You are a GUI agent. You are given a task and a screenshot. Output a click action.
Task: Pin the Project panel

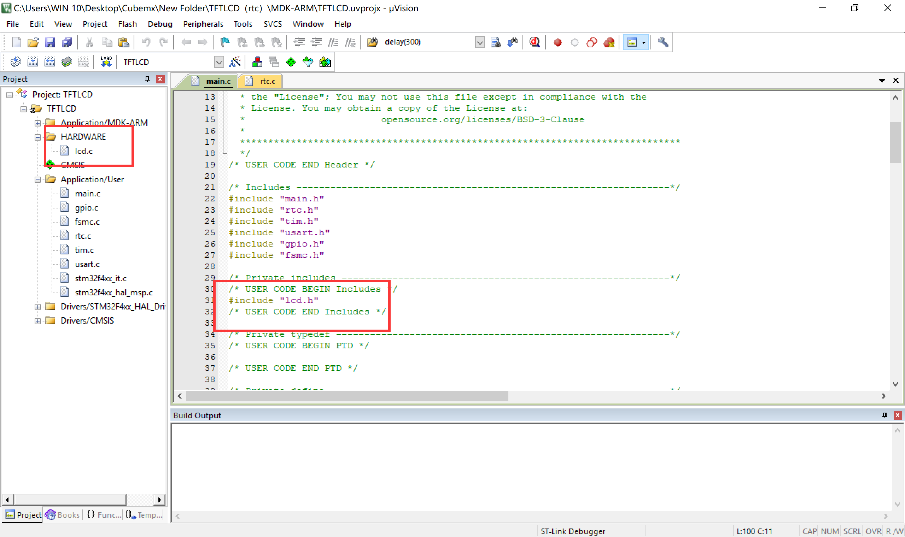tap(147, 79)
